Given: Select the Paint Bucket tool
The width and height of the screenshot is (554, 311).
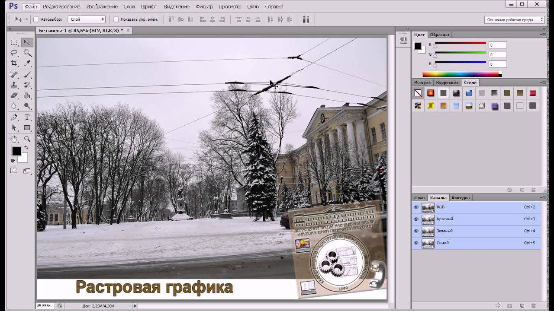Looking at the screenshot, I should (27, 95).
